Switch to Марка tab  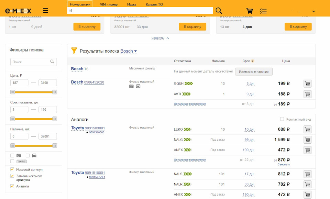point(132,4)
